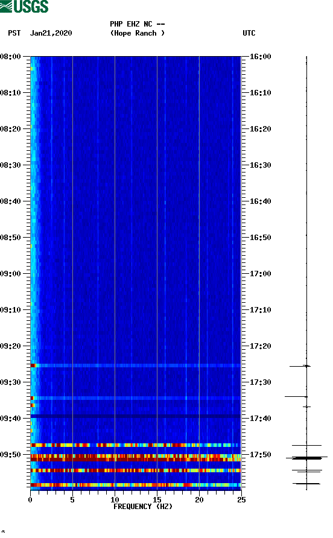The width and height of the screenshot is (333, 538).
Task: Click the largest seismogram spike near 17:50
Action: [x=306, y=458]
